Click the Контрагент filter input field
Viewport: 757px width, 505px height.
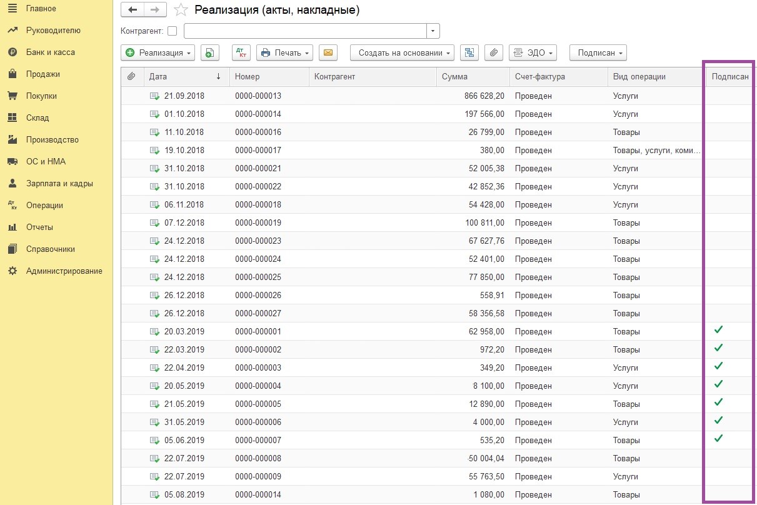305,31
